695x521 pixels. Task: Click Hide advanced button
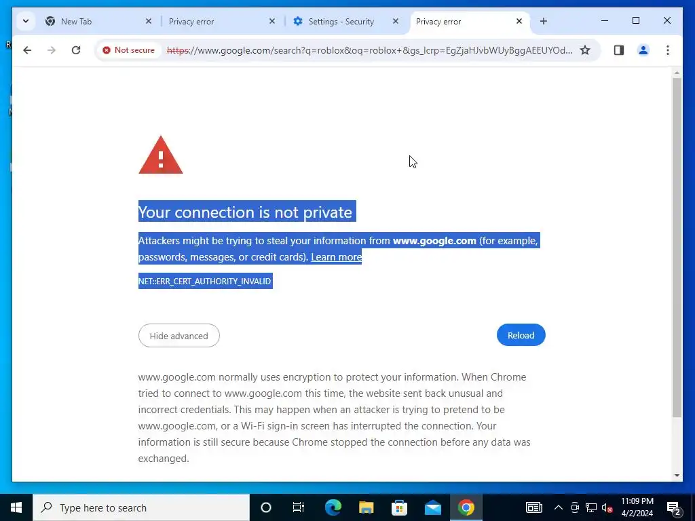click(179, 336)
